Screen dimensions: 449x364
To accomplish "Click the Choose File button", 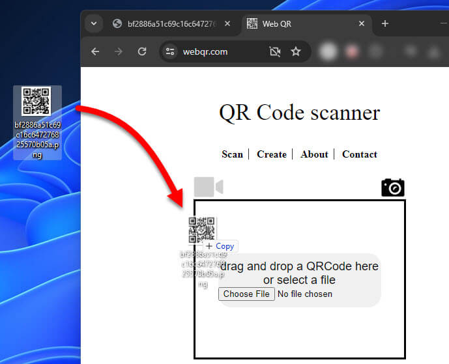I will (246, 294).
